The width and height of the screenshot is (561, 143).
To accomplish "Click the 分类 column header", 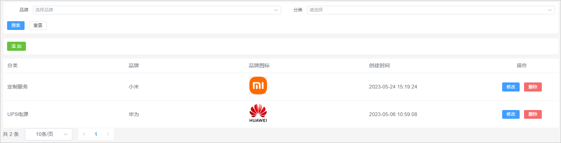I will pyautogui.click(x=12, y=66).
